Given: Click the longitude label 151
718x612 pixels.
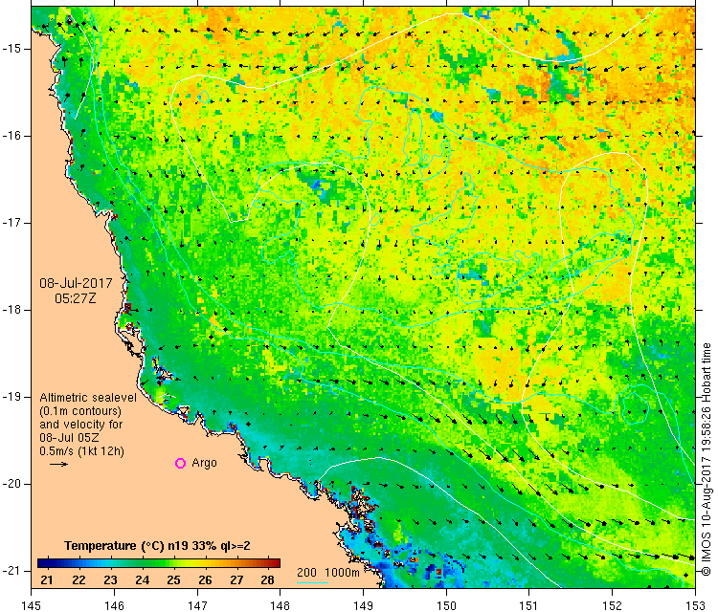Looking at the screenshot, I should (x=528, y=605).
